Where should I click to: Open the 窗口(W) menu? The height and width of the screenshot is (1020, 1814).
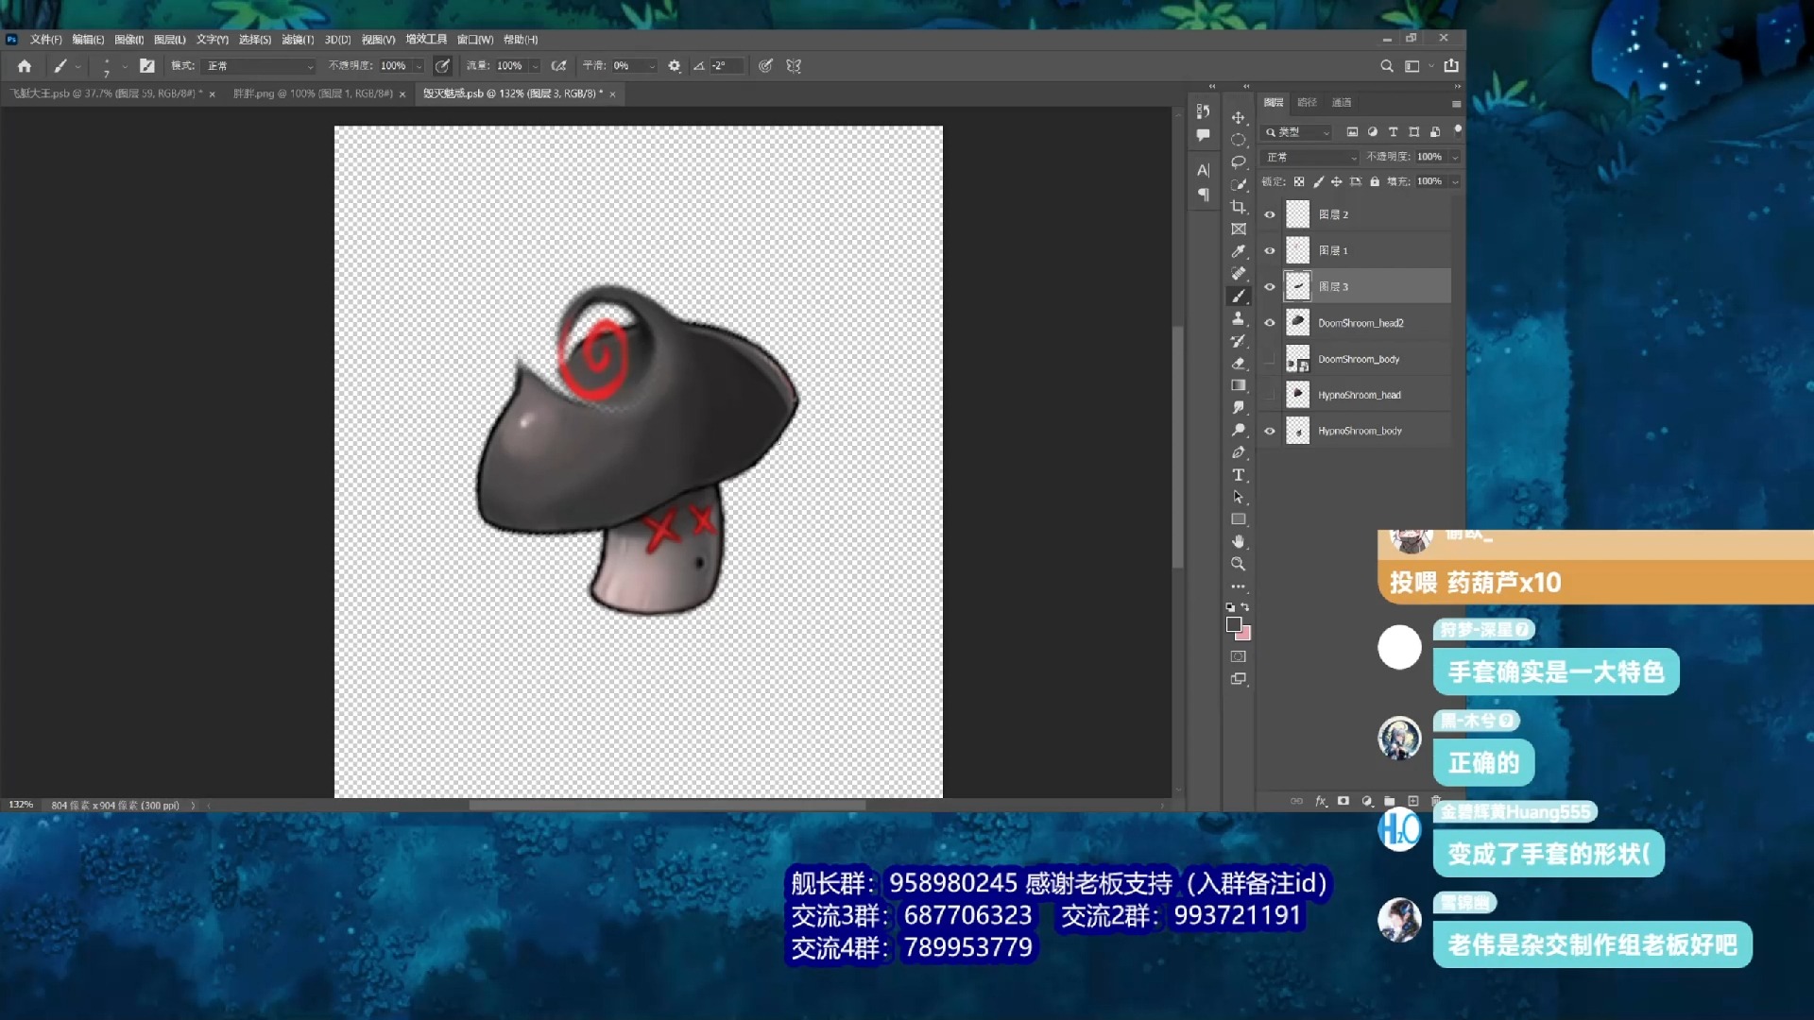[x=475, y=40]
